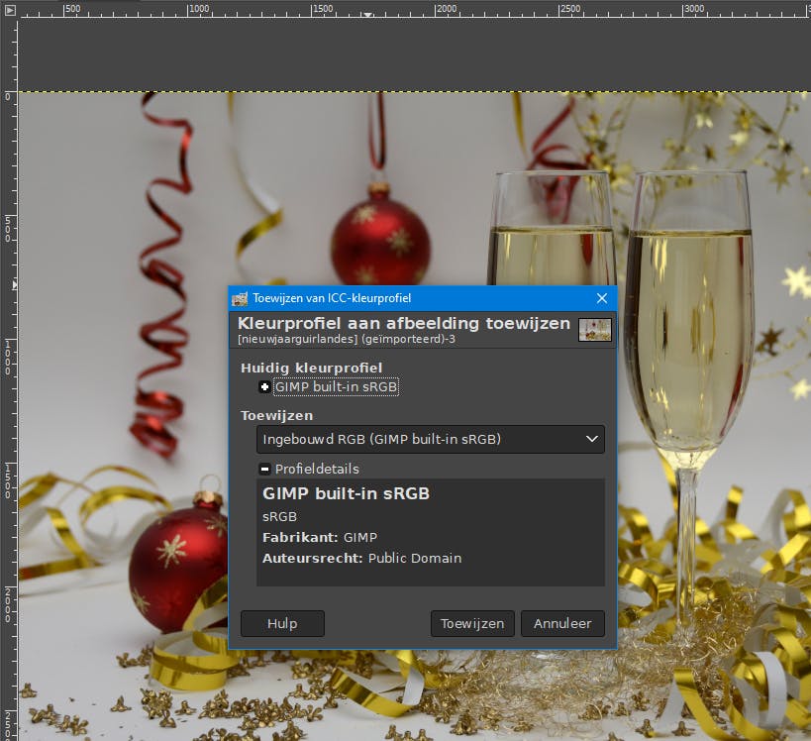Collapse the Profieldetails section
Image resolution: width=811 pixels, height=741 pixels.
264,470
